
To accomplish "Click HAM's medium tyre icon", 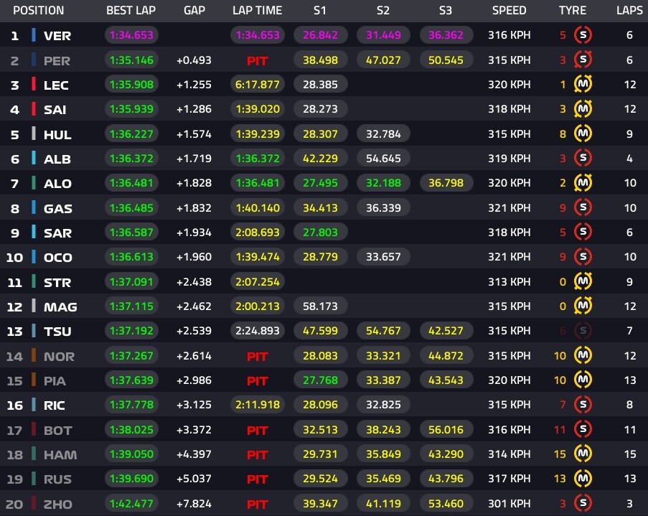I will point(583,454).
